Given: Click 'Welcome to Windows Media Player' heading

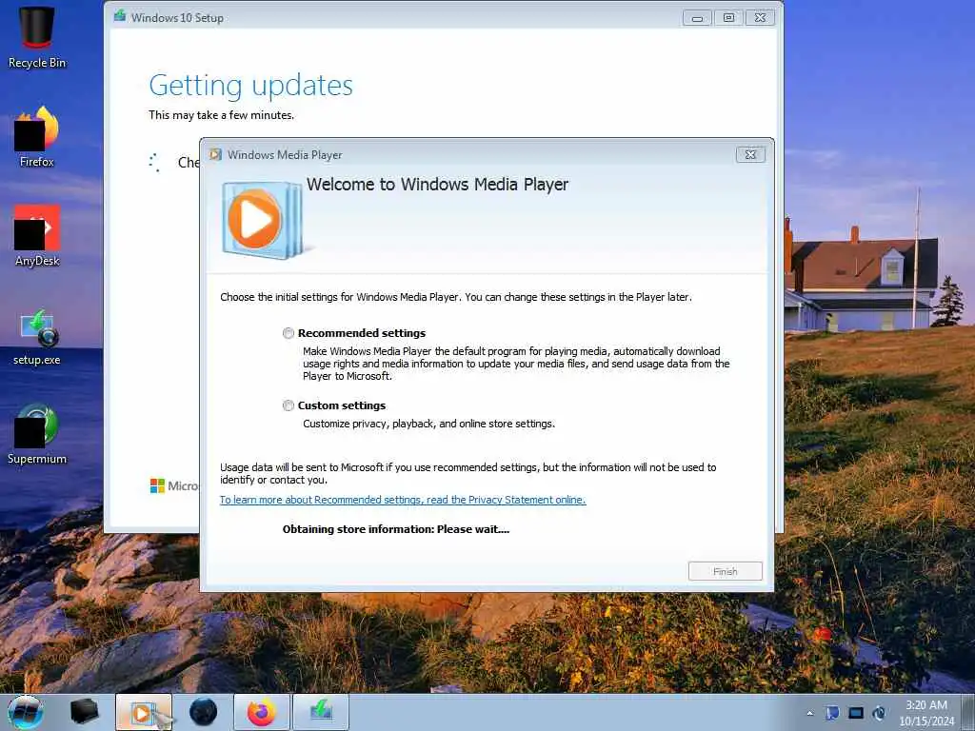Looking at the screenshot, I should 437,185.
